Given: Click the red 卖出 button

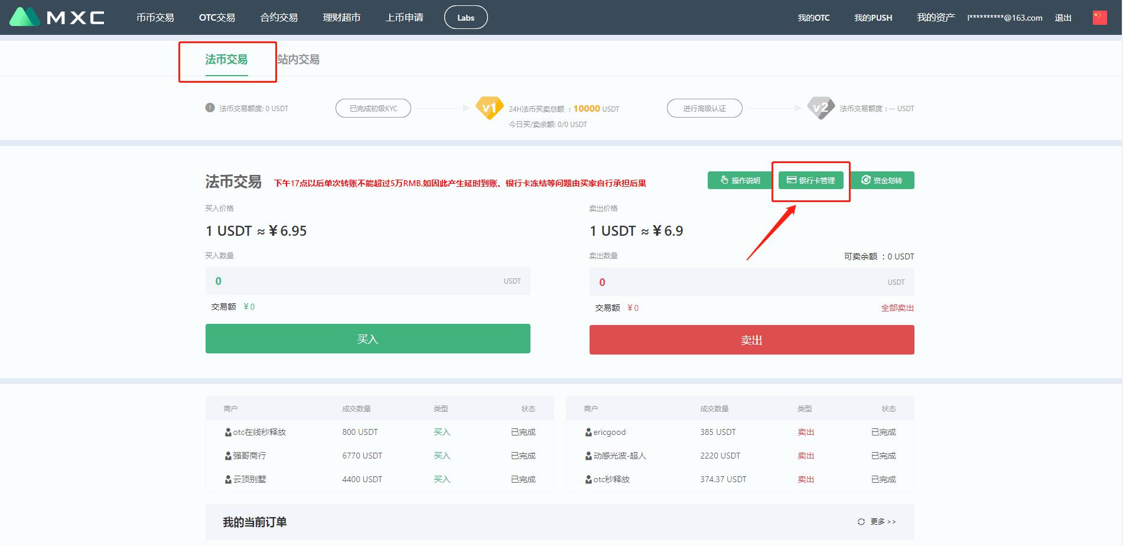Looking at the screenshot, I should tap(752, 340).
